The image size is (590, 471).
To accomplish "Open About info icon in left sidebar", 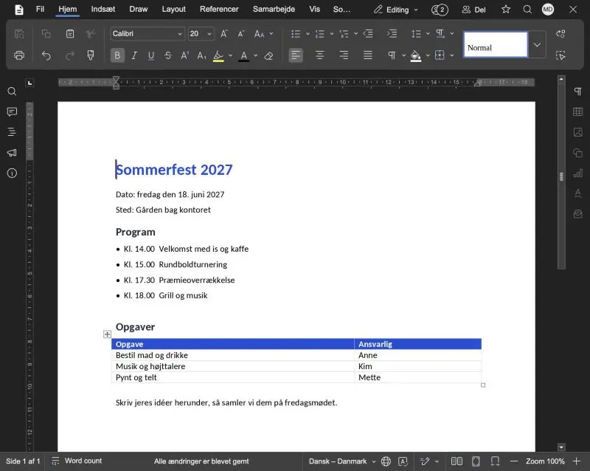I will click(12, 173).
